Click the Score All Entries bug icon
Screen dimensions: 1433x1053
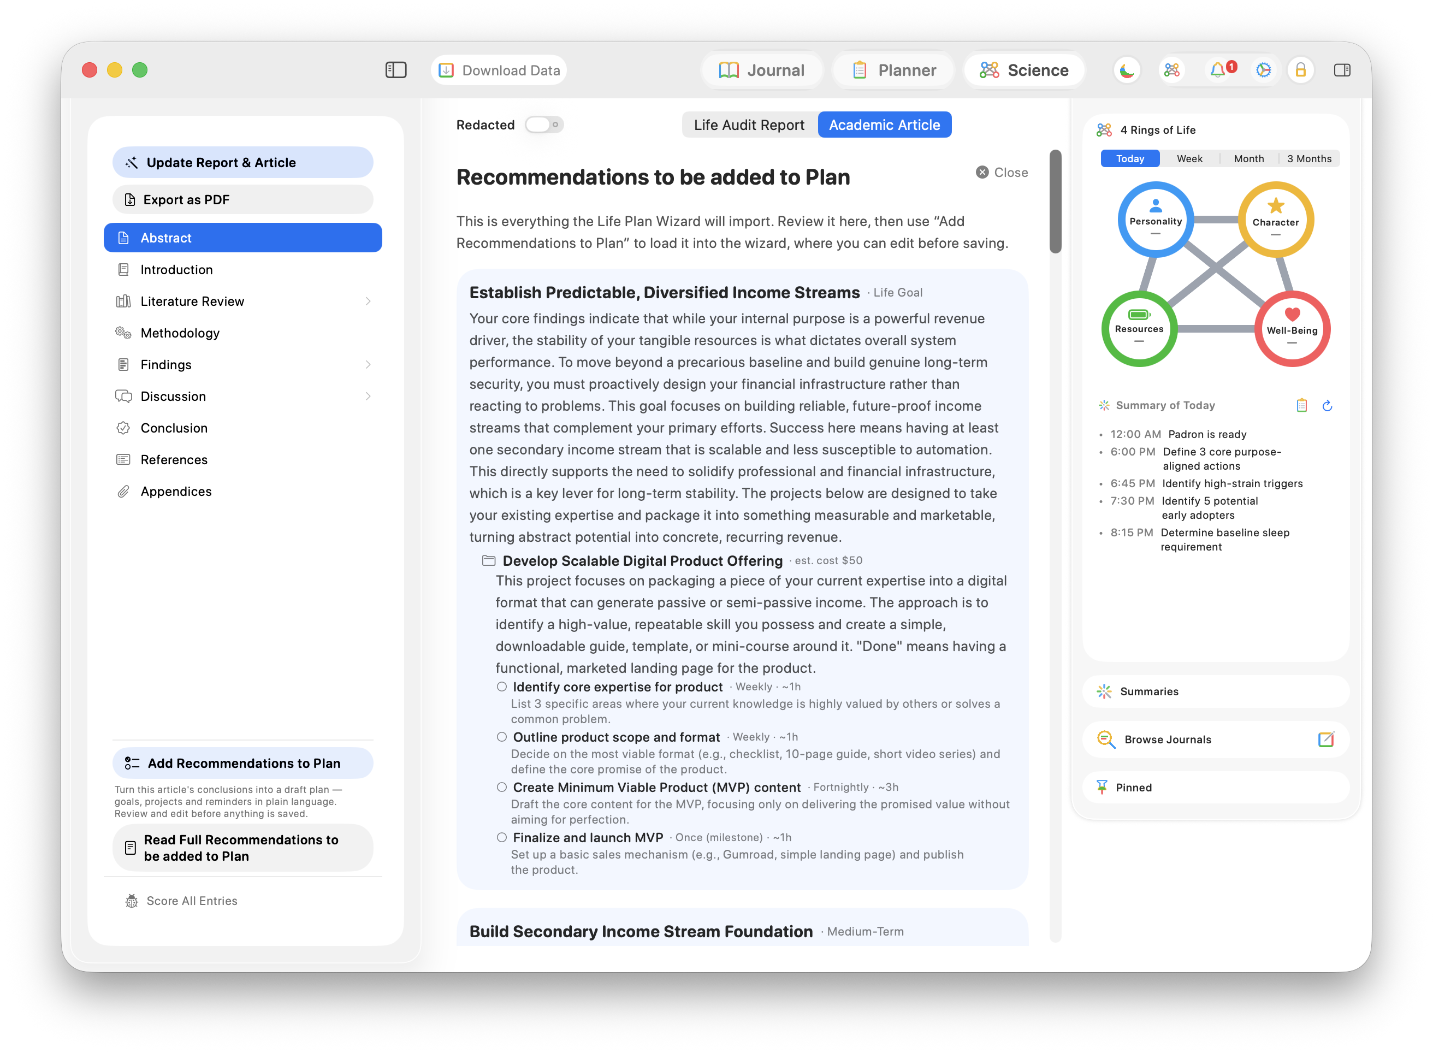point(131,901)
